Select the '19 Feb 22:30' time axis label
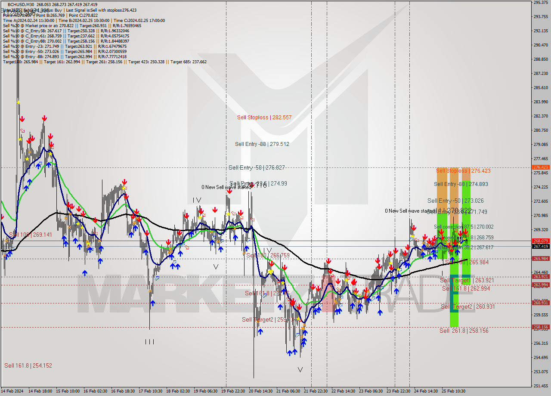Screen dimensions: 551x396 [232, 391]
